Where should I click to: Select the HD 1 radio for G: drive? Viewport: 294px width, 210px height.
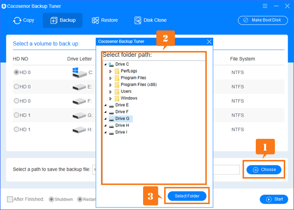tap(17, 115)
